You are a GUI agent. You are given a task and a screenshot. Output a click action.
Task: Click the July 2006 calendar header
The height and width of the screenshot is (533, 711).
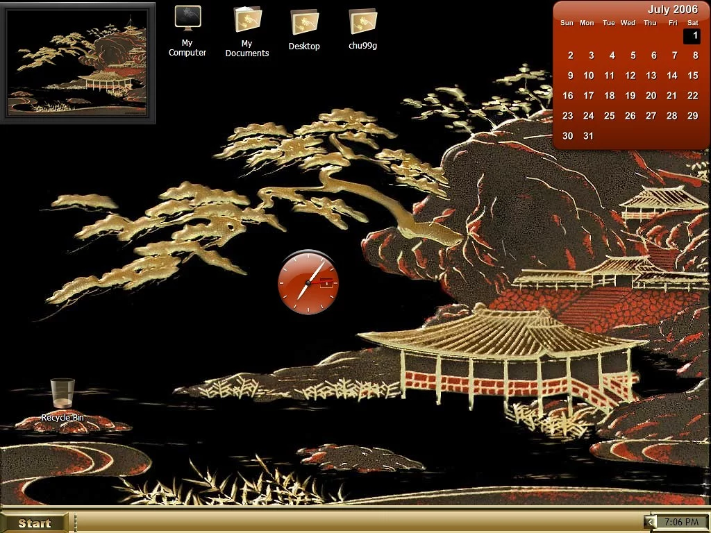(672, 9)
